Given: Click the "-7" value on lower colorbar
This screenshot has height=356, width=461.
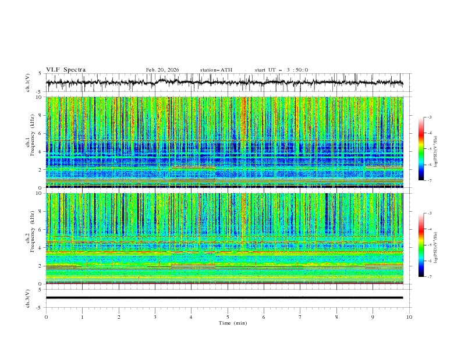Looking at the screenshot, I should (x=430, y=277).
